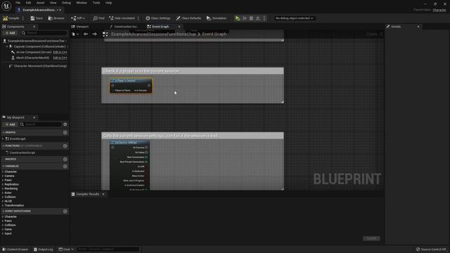Expand the Actor variable category

[x=3, y=193]
